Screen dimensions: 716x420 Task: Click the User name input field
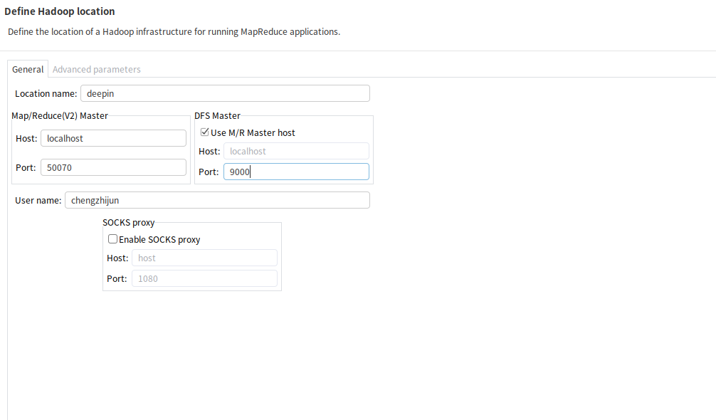point(217,201)
